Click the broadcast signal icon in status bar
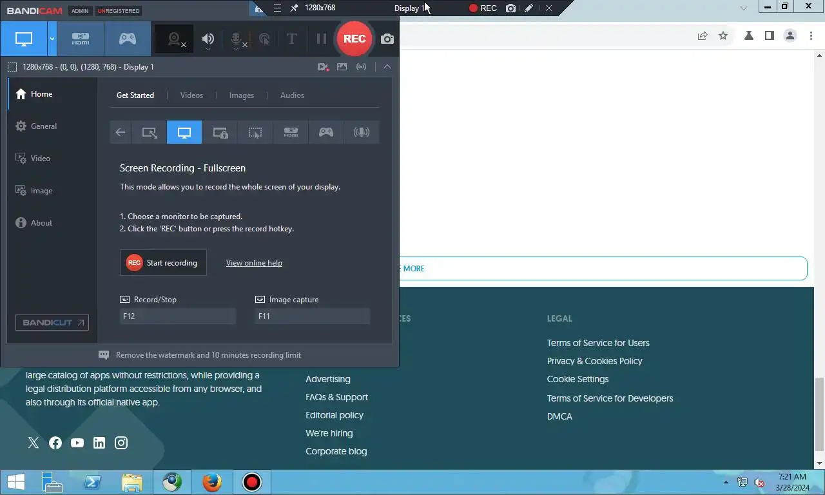825x495 pixels. 362,66
